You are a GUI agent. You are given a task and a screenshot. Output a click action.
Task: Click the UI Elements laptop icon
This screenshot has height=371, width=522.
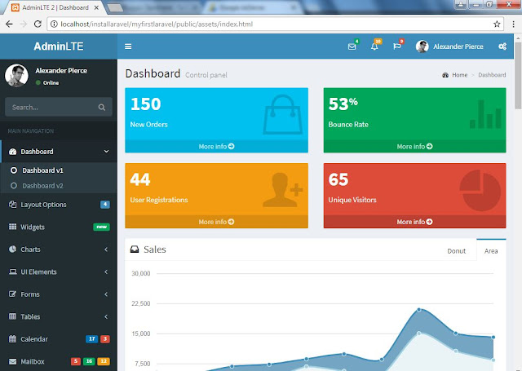pyautogui.click(x=13, y=272)
